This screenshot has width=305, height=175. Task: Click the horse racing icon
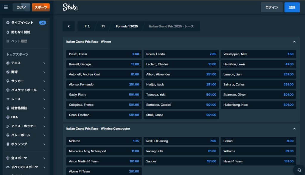pyautogui.click(x=8, y=99)
